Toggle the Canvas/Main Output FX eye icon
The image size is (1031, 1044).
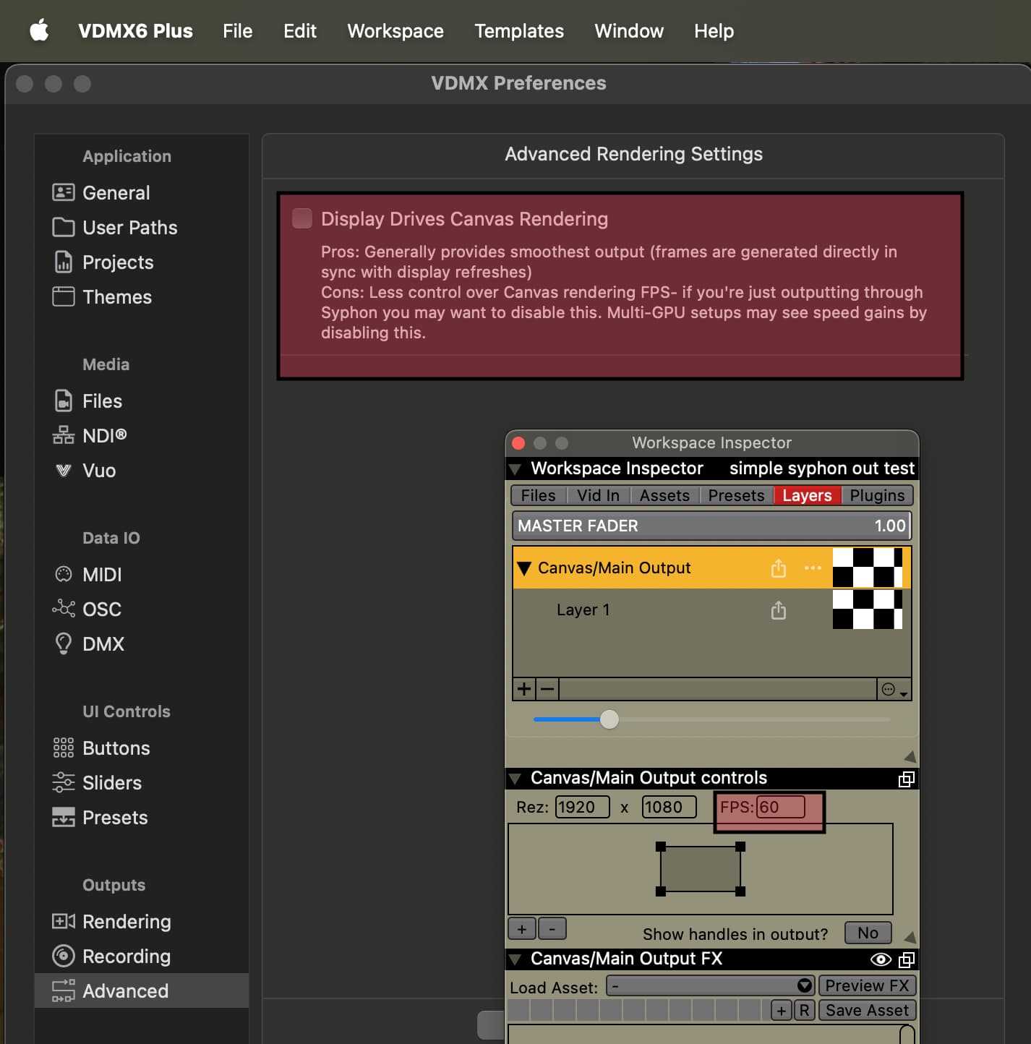[880, 959]
